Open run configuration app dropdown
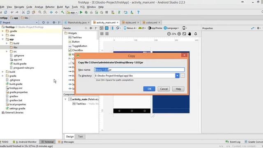 pyautogui.click(x=72, y=12)
